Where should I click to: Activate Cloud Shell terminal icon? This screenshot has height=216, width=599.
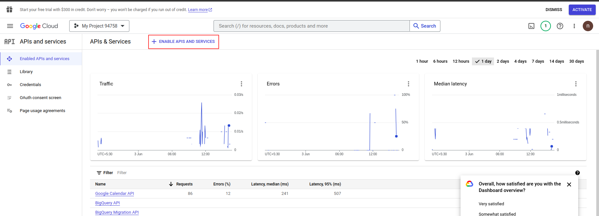[531, 26]
